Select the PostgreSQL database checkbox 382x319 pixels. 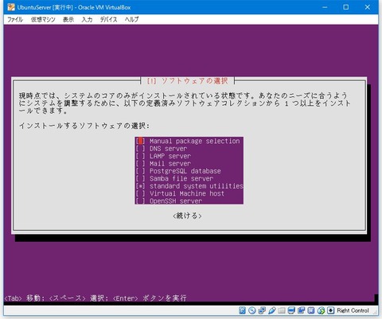tap(140, 171)
